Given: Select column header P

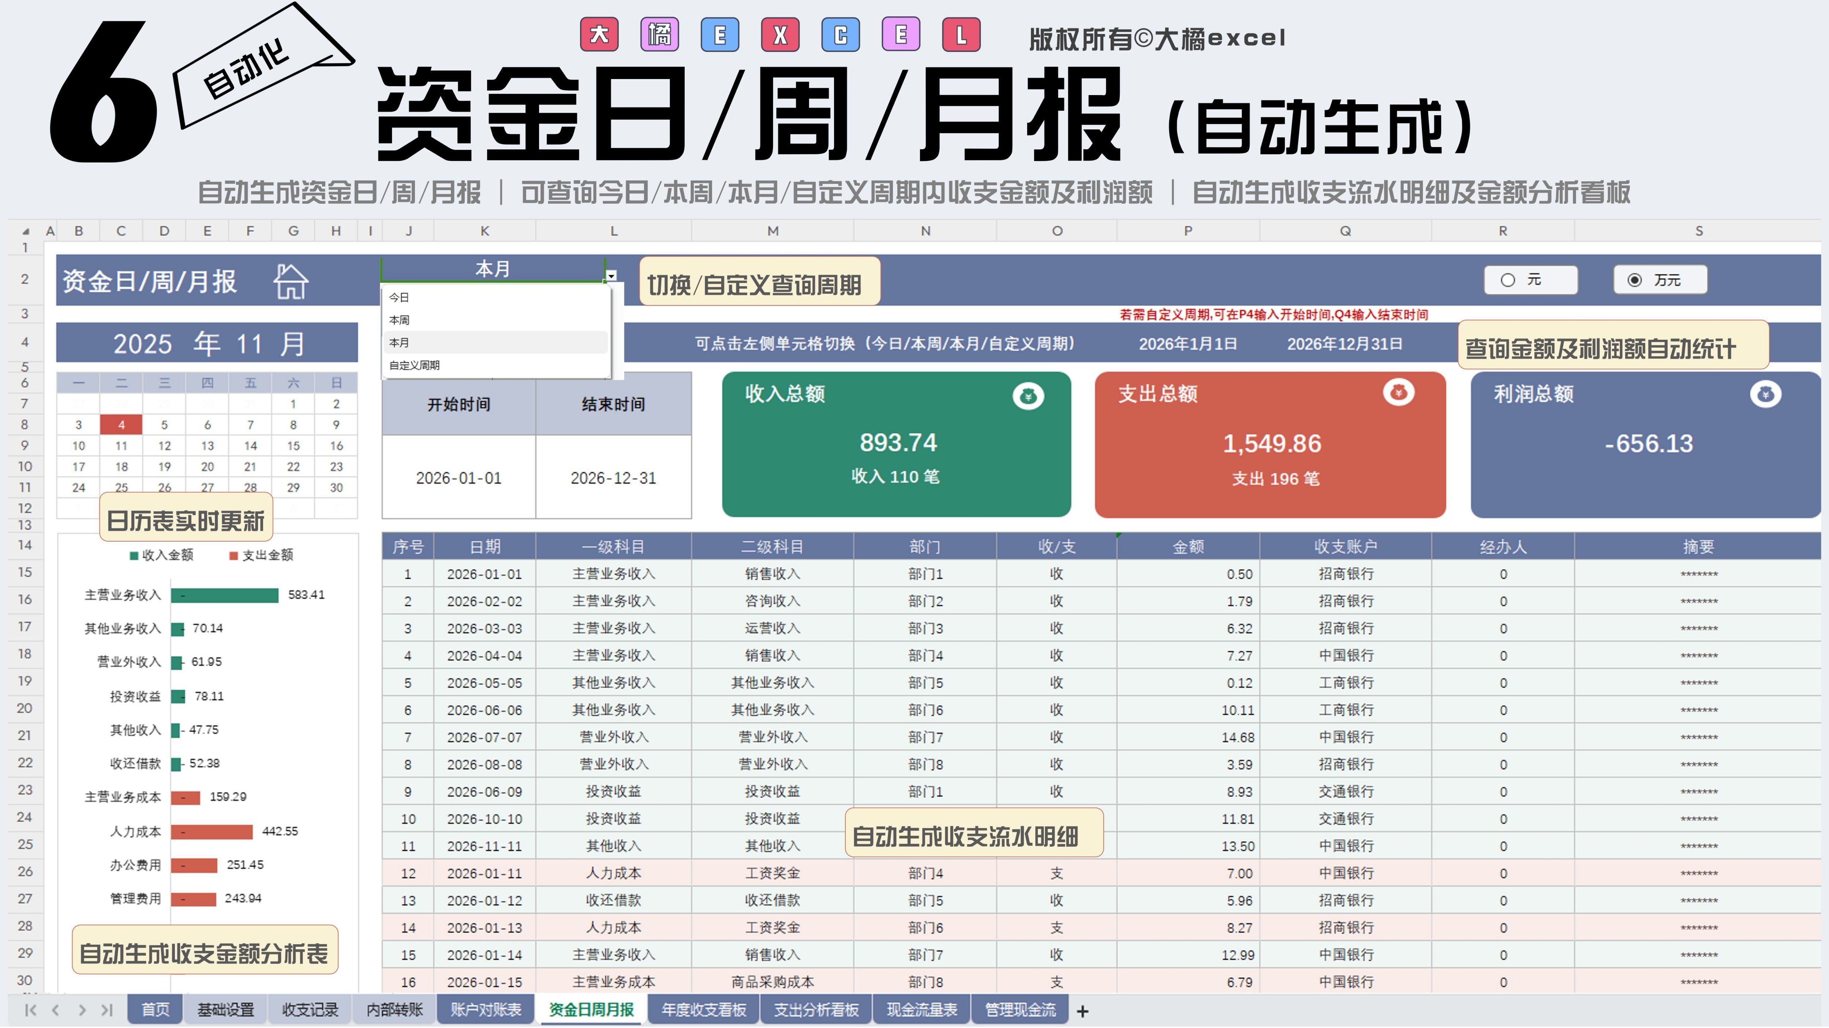Looking at the screenshot, I should [x=1188, y=231].
